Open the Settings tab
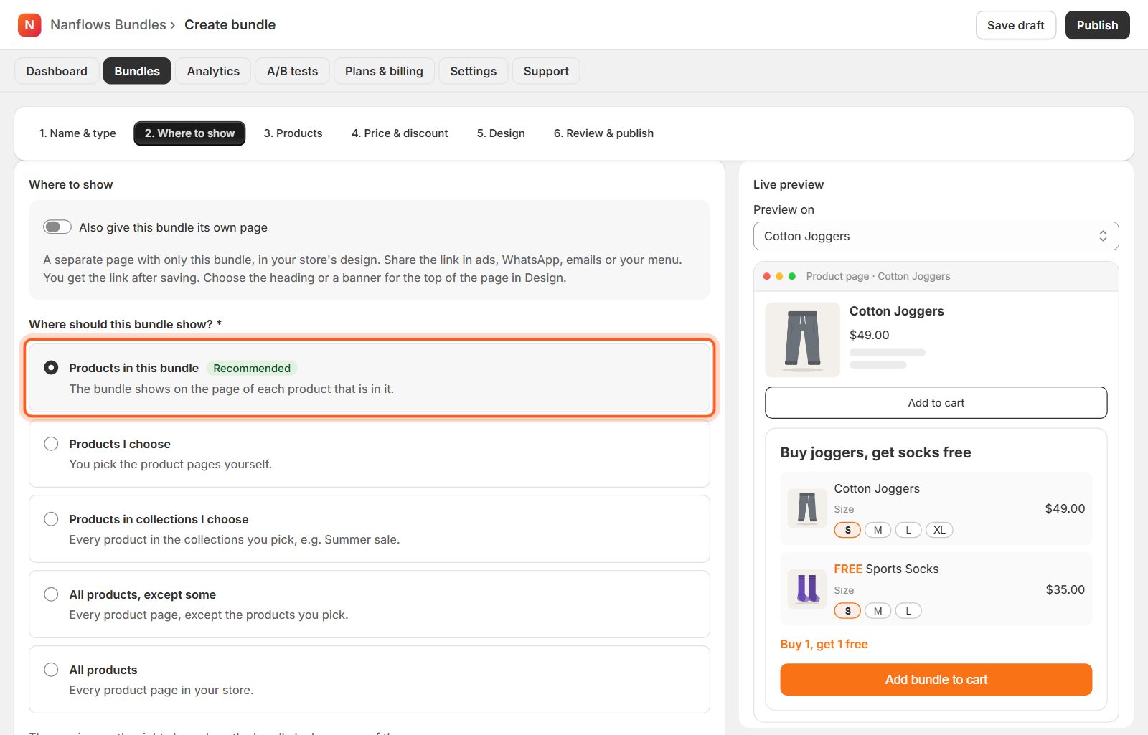 point(474,71)
